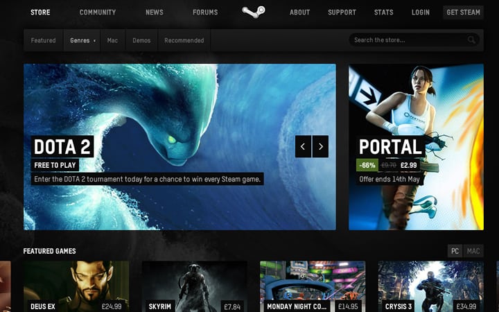The width and height of the screenshot is (499, 312).
Task: Click the -66% discount badge
Action: point(367,165)
